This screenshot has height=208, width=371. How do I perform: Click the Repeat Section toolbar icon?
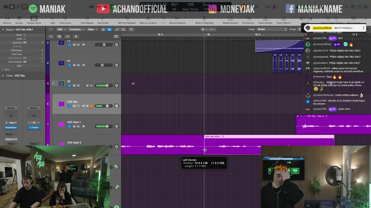click(x=230, y=19)
